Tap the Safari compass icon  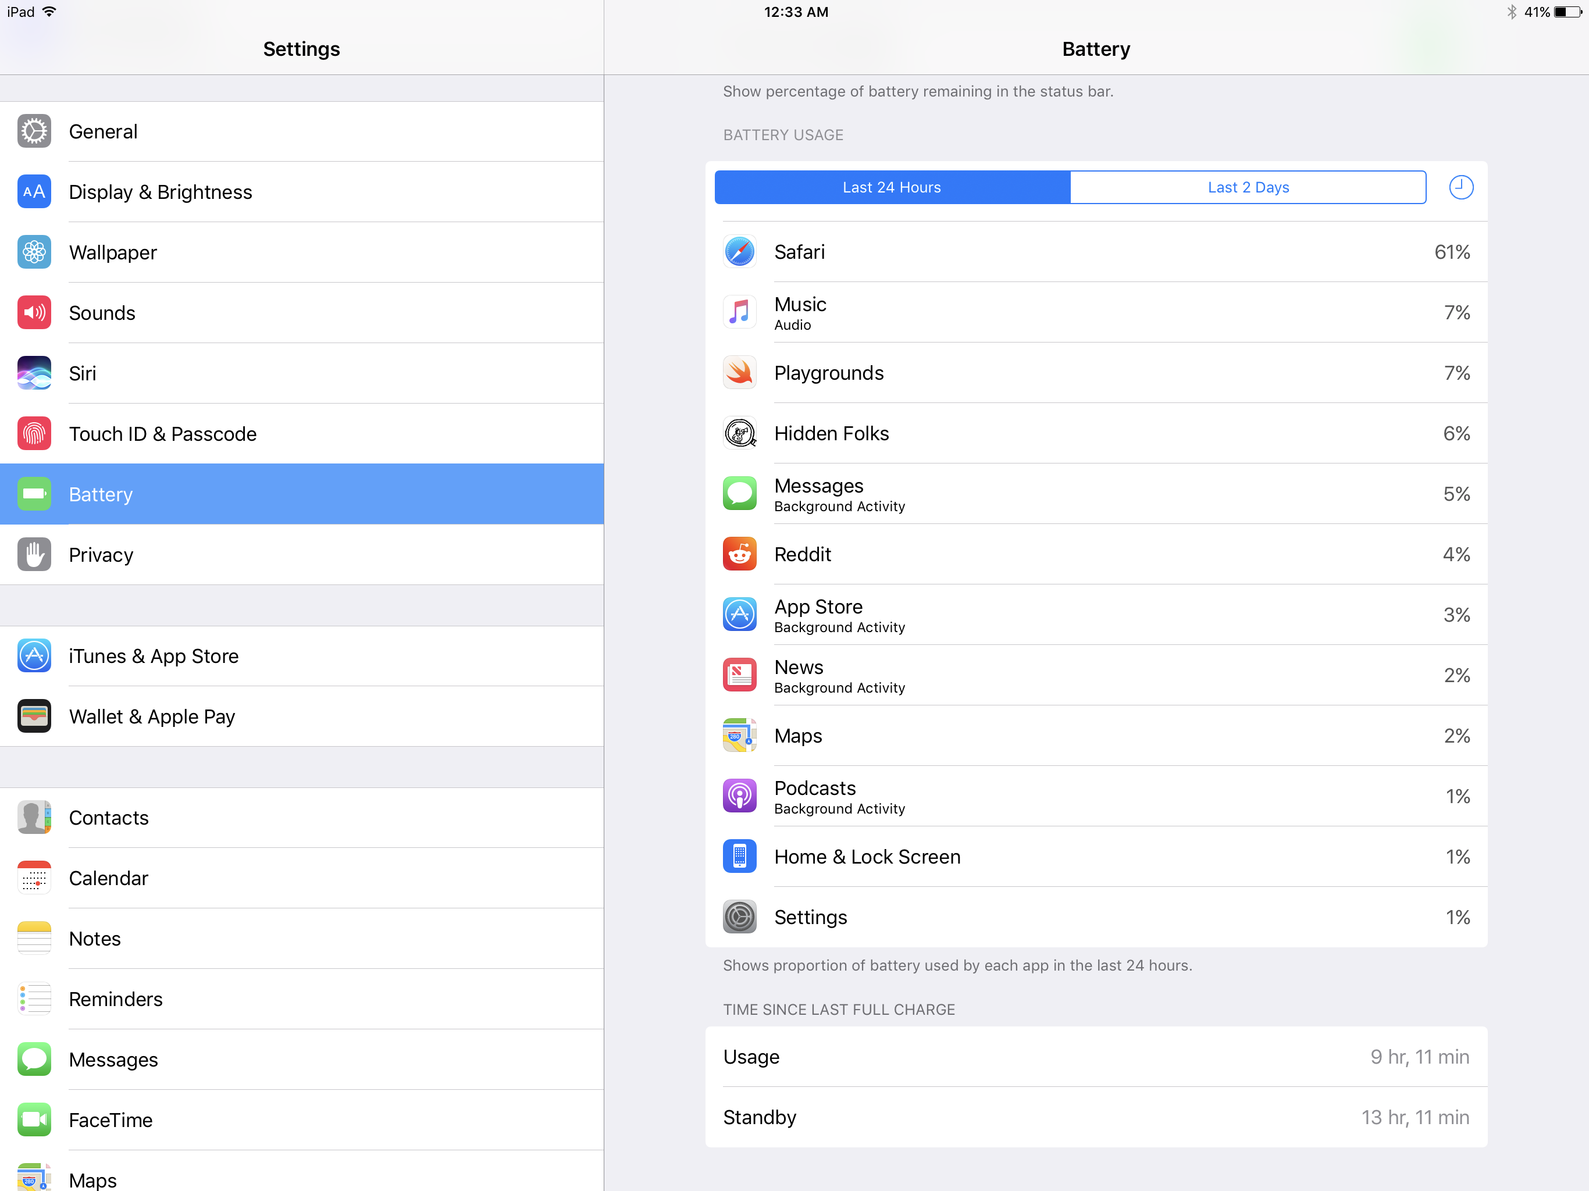739,252
